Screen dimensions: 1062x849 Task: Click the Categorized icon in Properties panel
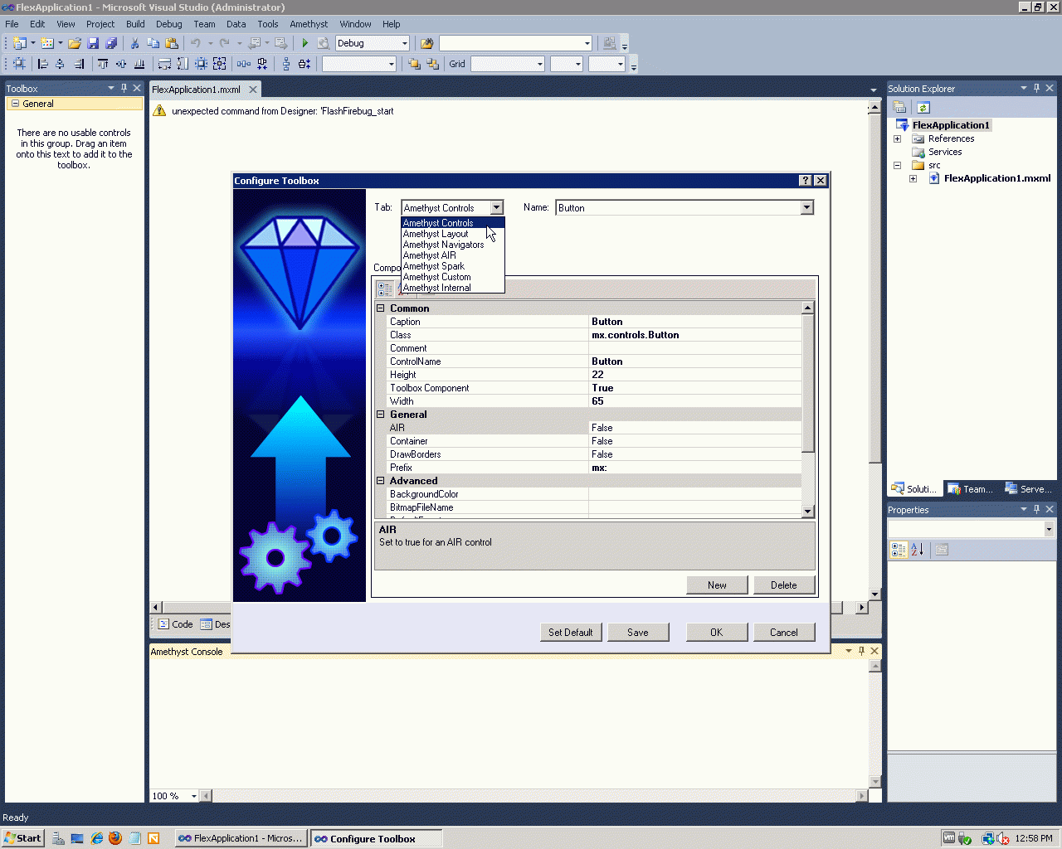point(899,549)
